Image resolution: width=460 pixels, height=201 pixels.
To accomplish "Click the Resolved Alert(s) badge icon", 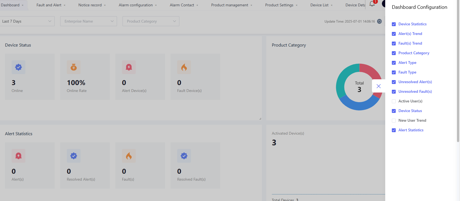I will click(x=74, y=156).
